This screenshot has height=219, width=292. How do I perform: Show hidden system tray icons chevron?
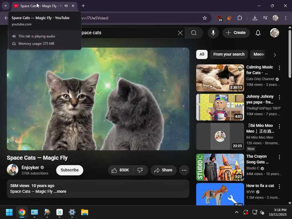236,212
